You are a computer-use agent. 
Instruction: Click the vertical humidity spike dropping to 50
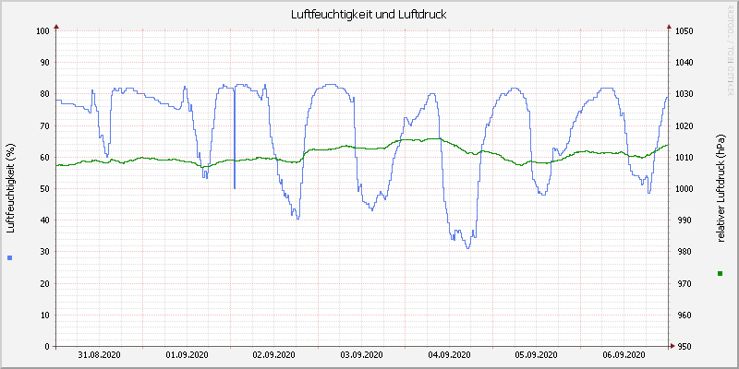point(235,137)
